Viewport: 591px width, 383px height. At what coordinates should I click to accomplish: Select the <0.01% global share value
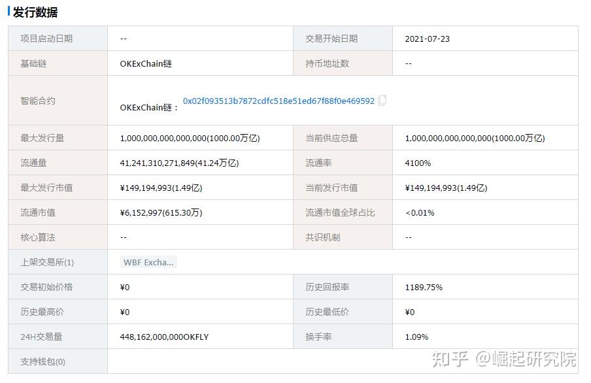(420, 213)
